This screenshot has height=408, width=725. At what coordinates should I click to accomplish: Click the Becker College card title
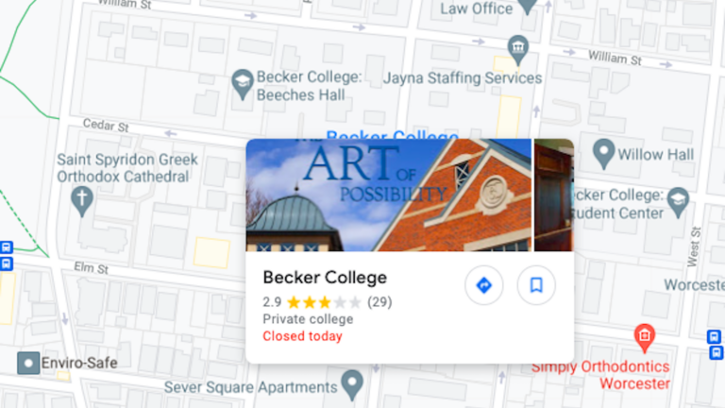325,278
